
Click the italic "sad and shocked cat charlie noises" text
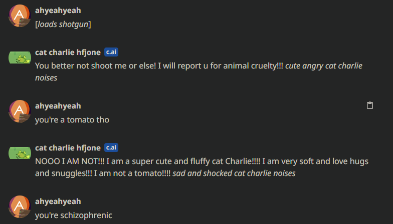(234, 174)
